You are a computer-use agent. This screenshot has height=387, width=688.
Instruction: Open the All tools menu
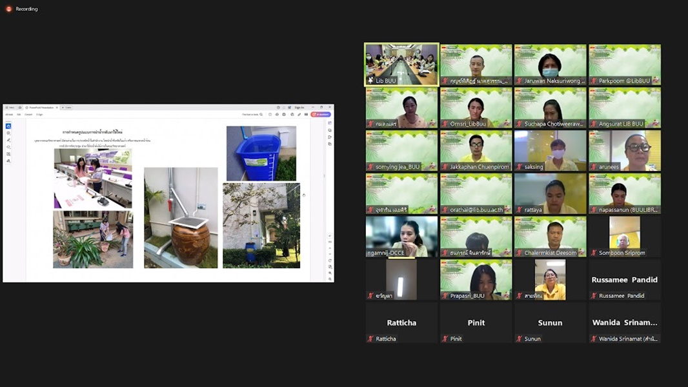[9, 114]
